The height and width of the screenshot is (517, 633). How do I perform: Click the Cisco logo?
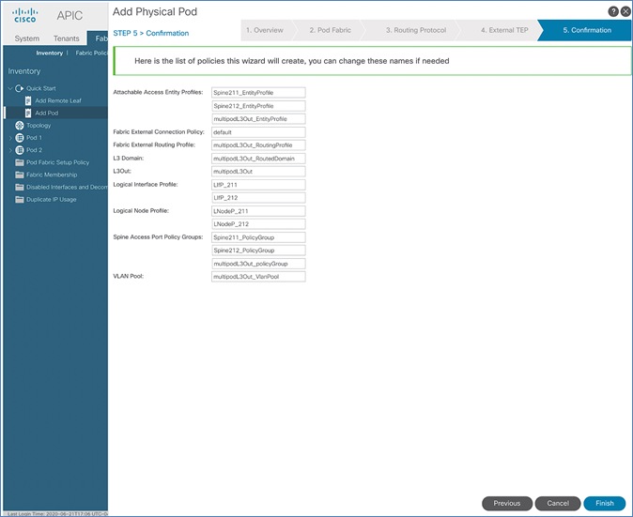click(x=25, y=15)
